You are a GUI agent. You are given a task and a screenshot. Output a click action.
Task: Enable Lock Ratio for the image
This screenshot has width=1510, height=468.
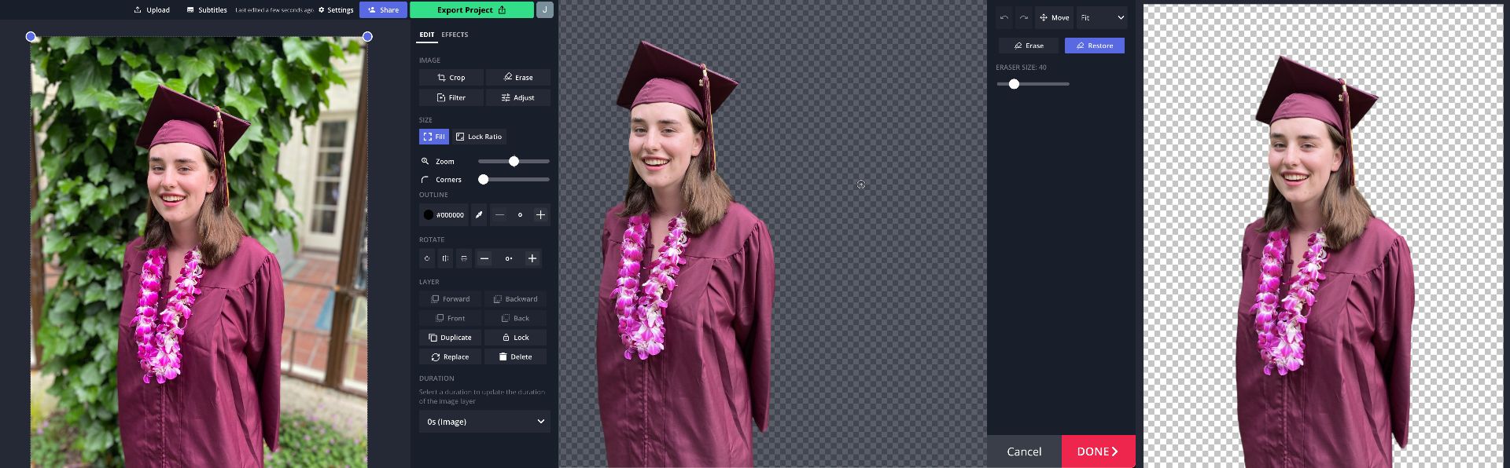pos(478,137)
